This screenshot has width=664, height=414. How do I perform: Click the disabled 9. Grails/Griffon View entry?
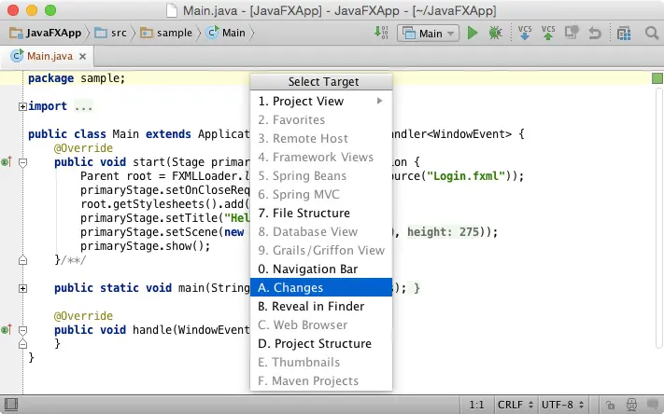[x=321, y=250]
